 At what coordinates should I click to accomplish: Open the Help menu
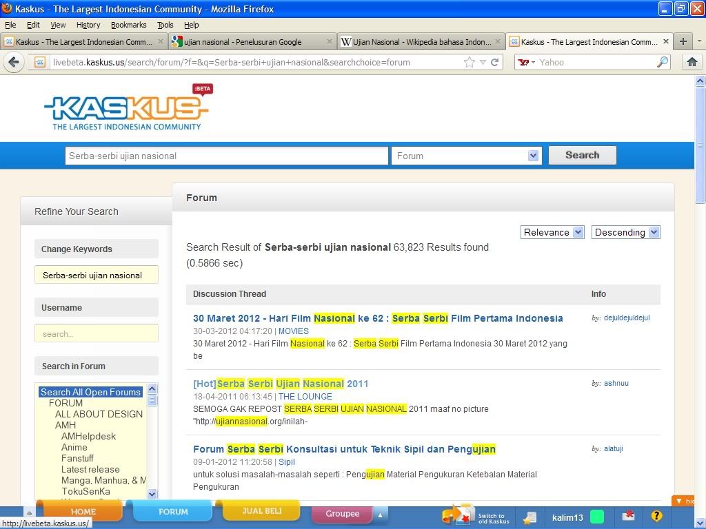pyautogui.click(x=192, y=25)
